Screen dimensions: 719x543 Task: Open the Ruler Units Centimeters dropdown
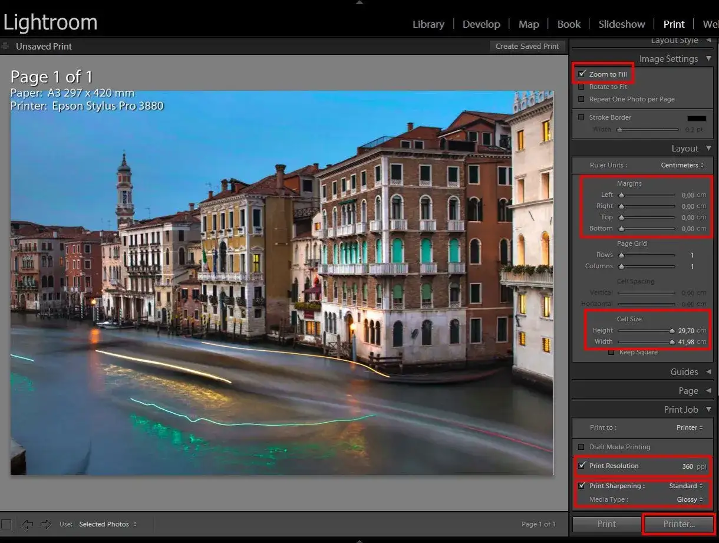pos(682,166)
